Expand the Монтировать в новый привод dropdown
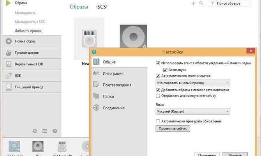261x156 pixels. click(192, 83)
